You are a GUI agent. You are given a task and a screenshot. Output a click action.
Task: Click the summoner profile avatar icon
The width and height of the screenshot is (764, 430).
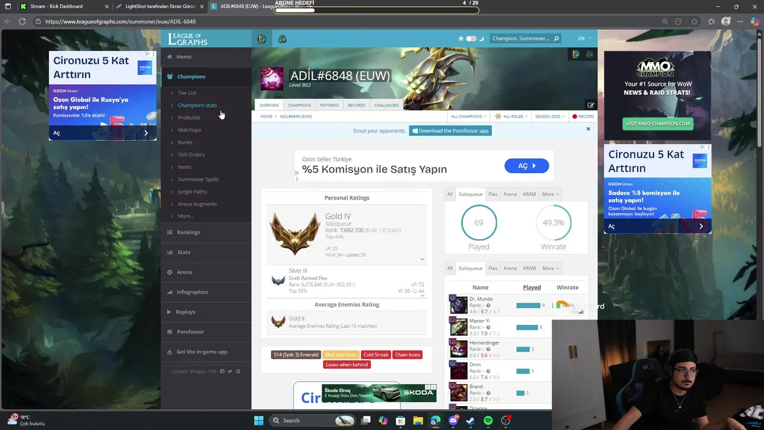272,79
